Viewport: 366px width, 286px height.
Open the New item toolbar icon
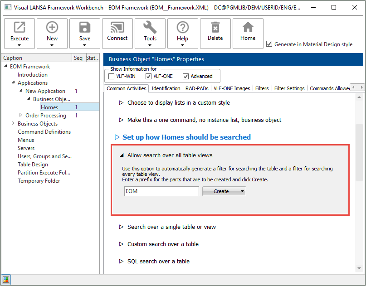point(52,28)
